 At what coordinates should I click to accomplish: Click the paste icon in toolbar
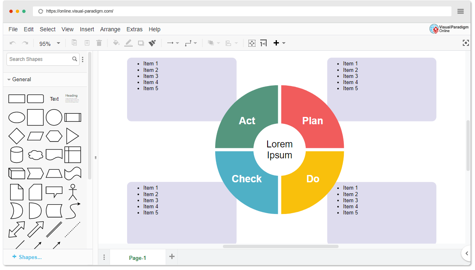pos(87,43)
